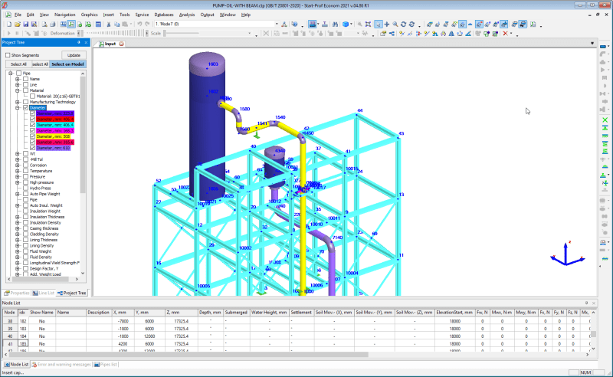Click the Select All button
The height and width of the screenshot is (377, 613).
[x=18, y=64]
